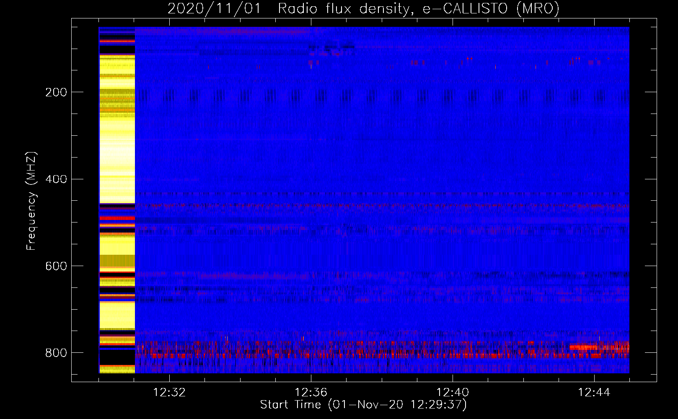
Task: Click the '12:40' time tick label
Action: (x=453, y=392)
